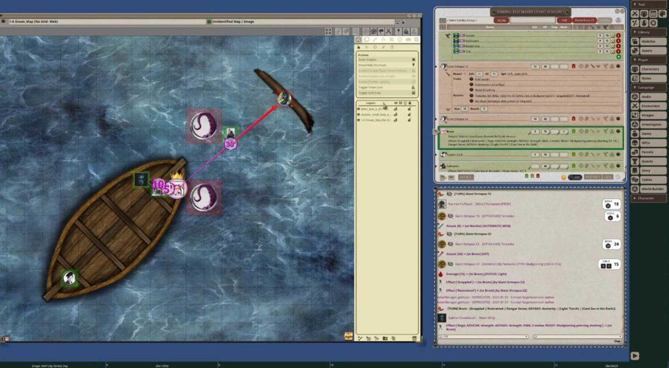
Task: Open the calendar tool icon
Action: point(653,14)
